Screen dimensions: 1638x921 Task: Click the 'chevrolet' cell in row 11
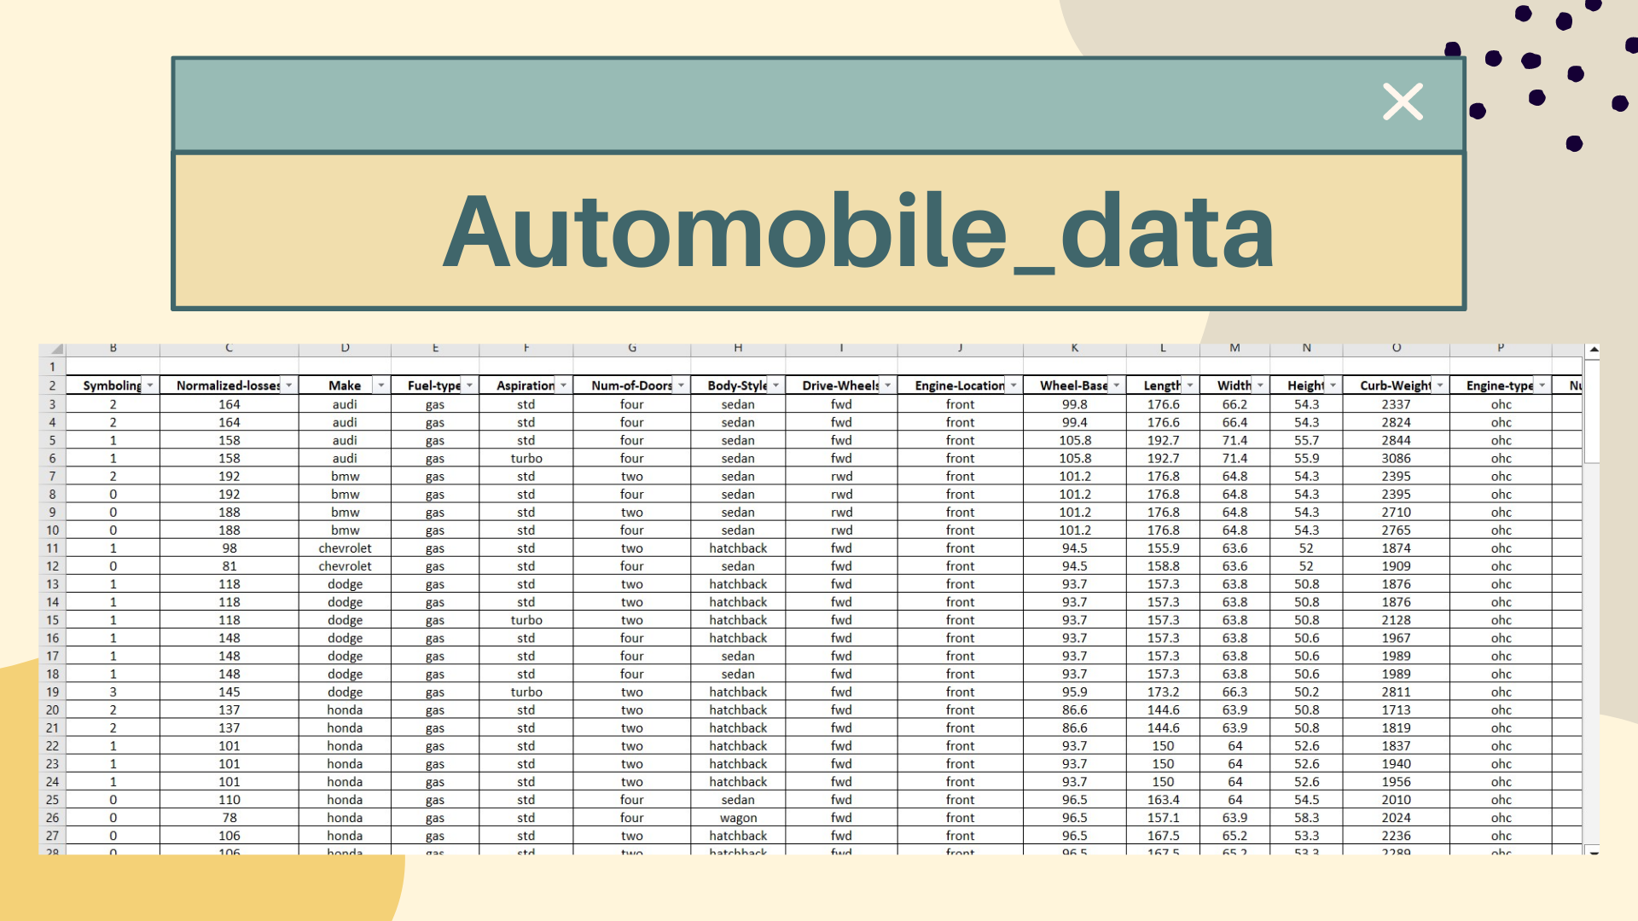pyautogui.click(x=345, y=548)
